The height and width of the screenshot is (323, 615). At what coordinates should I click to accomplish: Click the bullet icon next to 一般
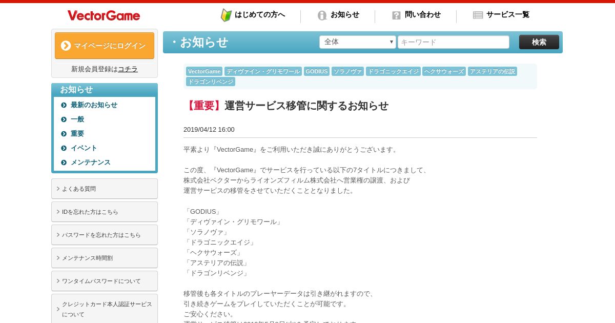coord(64,119)
